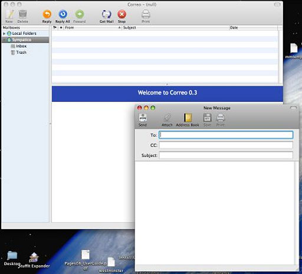Click in the message body area

click(x=215, y=213)
